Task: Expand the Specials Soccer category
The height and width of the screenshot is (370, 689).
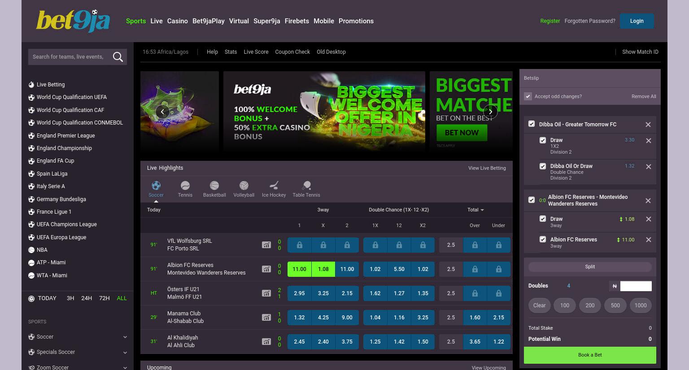Action: 125,352
